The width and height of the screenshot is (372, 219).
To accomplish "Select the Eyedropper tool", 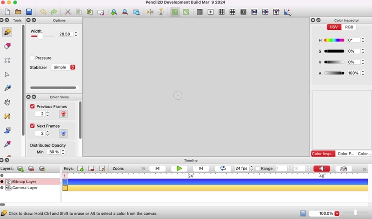I will pos(7,144).
